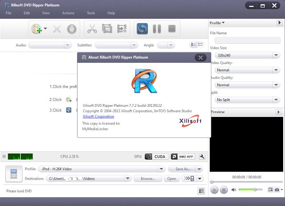
Task: Close the CPU usage graph panel
Action: coord(4,157)
